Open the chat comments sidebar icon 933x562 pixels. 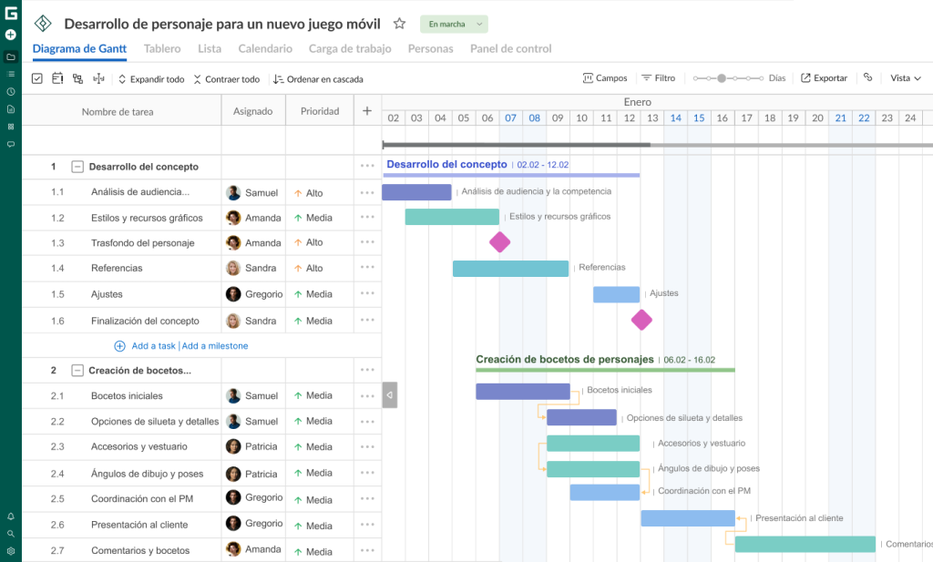point(11,144)
